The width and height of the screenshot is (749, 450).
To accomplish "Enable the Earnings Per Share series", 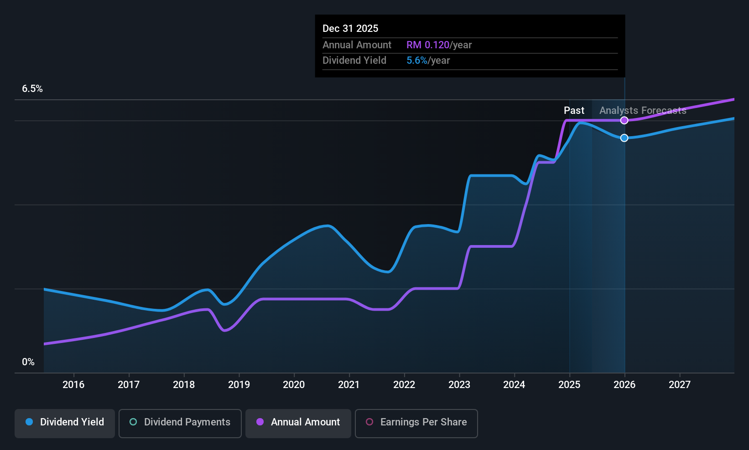I will [416, 424].
